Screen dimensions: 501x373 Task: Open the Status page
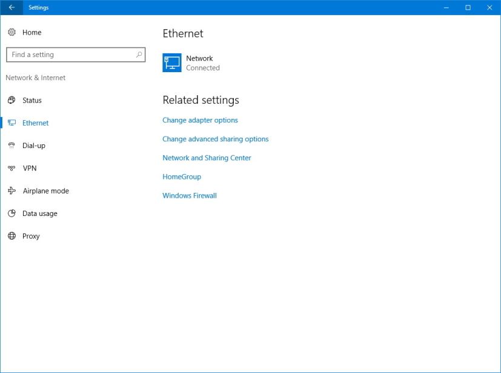32,100
